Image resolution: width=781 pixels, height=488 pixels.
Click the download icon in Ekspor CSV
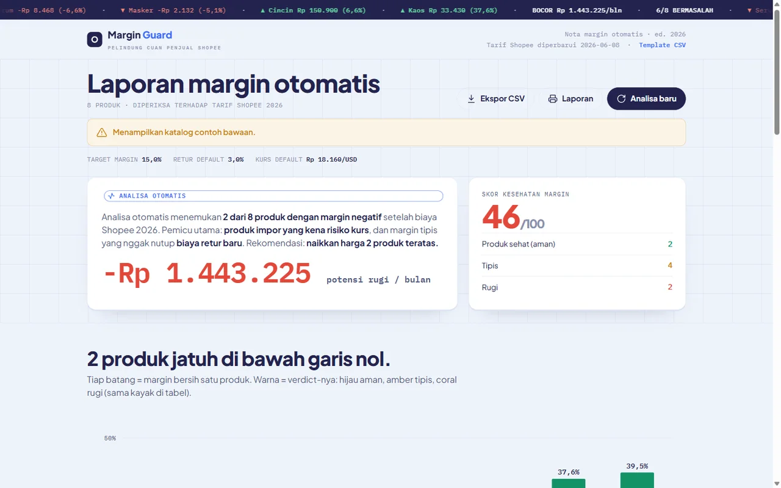(x=471, y=99)
